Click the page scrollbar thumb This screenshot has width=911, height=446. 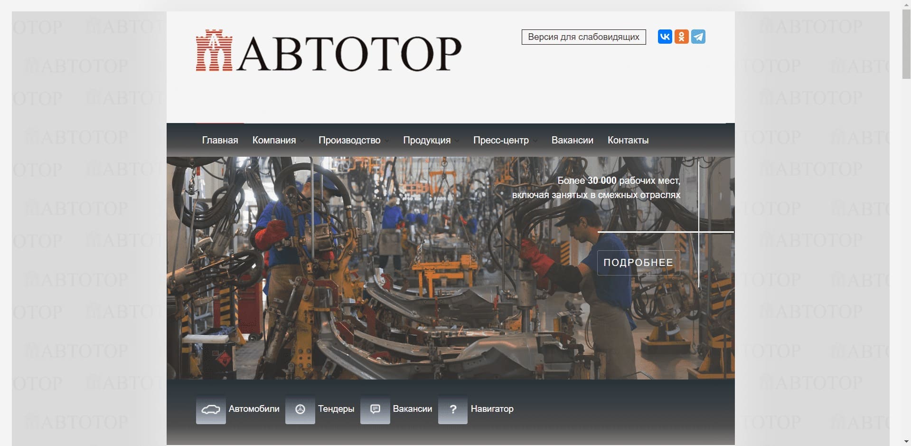click(906, 44)
